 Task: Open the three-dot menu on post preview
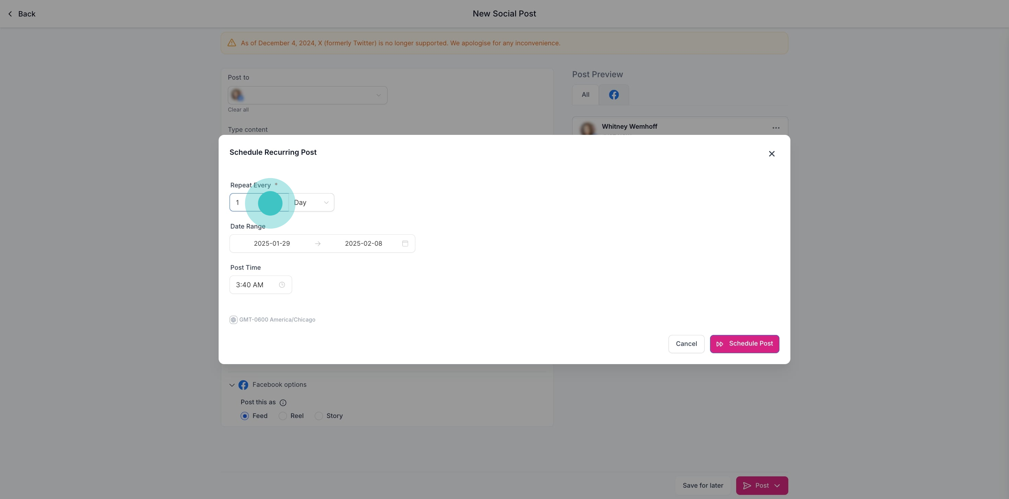tap(776, 128)
